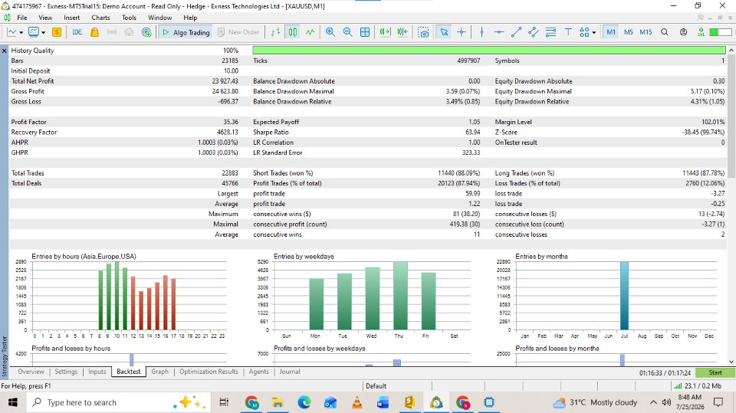The image size is (736, 413).
Task: Open the File menu
Action: (x=22, y=18)
